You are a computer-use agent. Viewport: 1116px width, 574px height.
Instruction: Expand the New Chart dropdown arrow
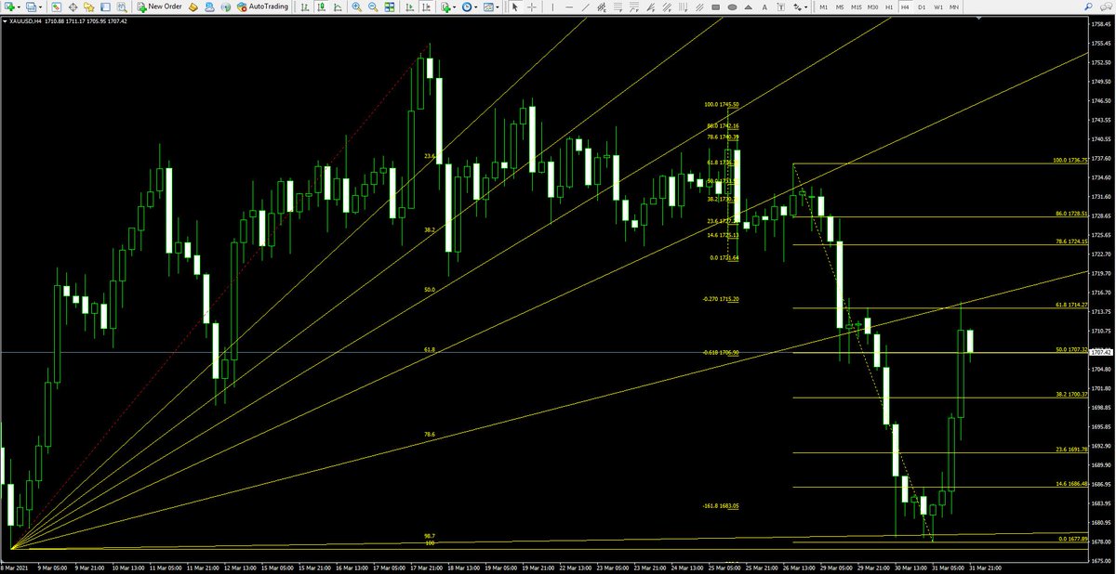click(x=19, y=7)
